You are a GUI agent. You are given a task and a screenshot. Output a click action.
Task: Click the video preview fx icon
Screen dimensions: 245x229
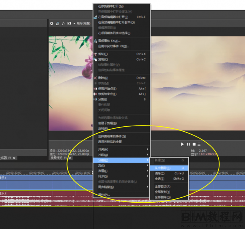(x=63, y=23)
